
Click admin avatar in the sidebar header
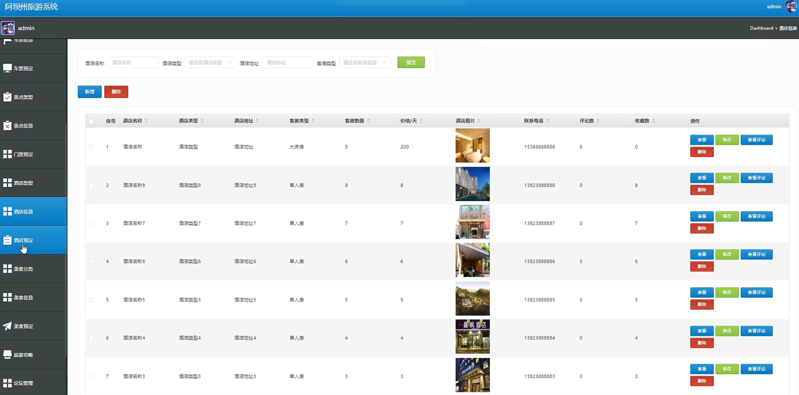click(x=7, y=28)
